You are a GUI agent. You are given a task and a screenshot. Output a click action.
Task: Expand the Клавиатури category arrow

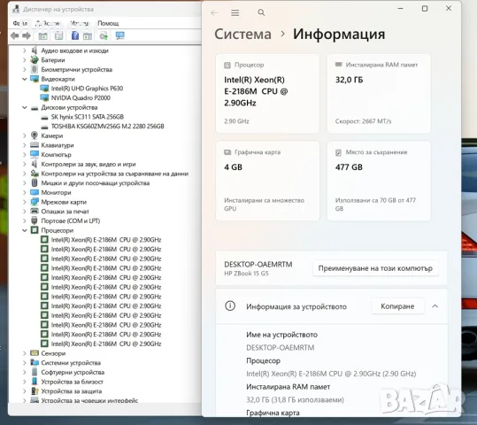coord(25,145)
